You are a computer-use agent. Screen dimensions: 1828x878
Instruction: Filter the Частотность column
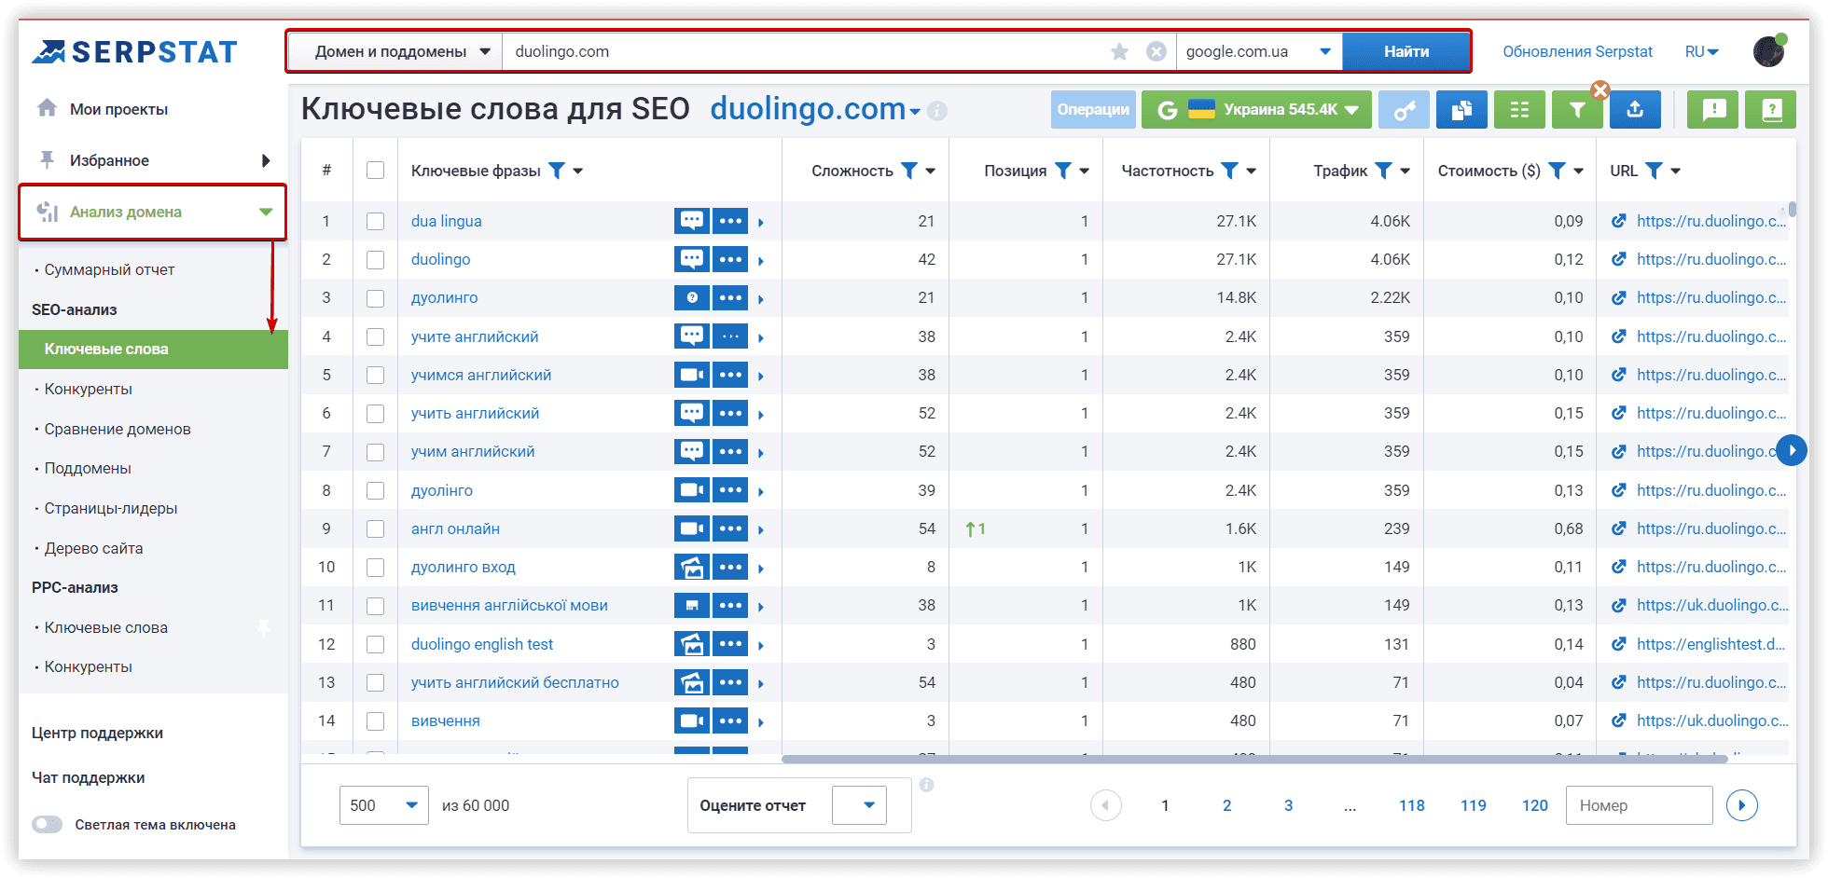point(1230,171)
